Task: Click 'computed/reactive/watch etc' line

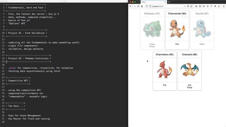Action: [x=26, y=93]
